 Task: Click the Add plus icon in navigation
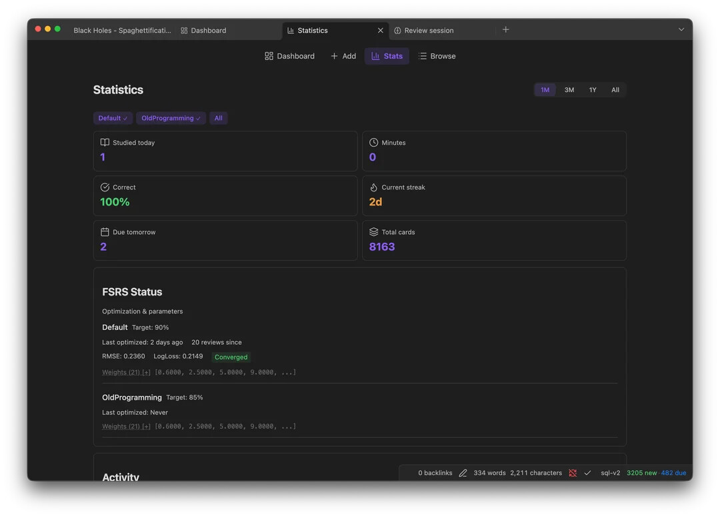[x=335, y=56]
